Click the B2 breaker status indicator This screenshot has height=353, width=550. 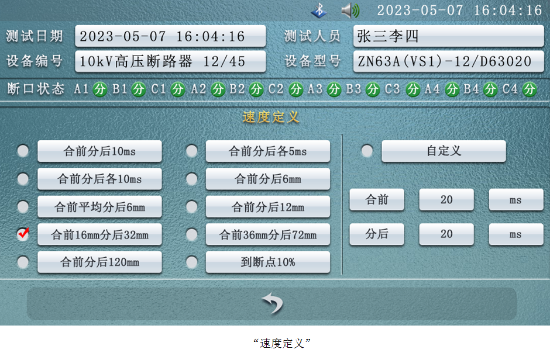pyautogui.click(x=256, y=89)
